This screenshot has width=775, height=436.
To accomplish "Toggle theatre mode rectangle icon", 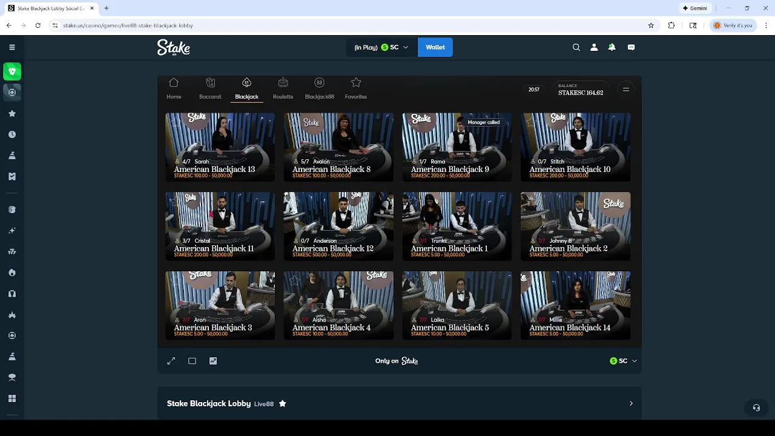I will coord(192,361).
